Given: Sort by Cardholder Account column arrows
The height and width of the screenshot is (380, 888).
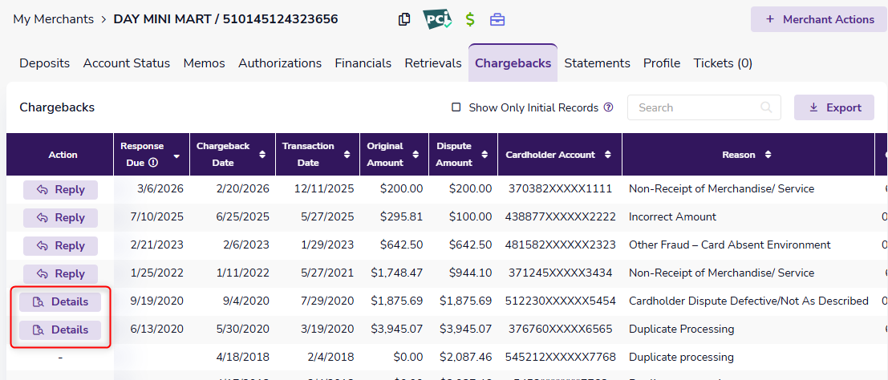Looking at the screenshot, I should pos(608,155).
